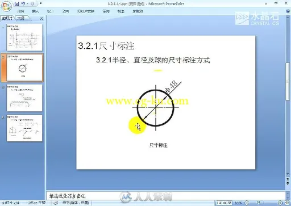Open the 设计 (Design) ribbon tab
The width and height of the screenshot is (291, 206).
click(50, 11)
